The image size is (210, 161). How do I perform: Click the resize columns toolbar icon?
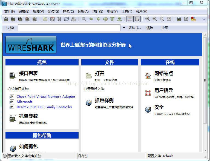click(x=169, y=19)
